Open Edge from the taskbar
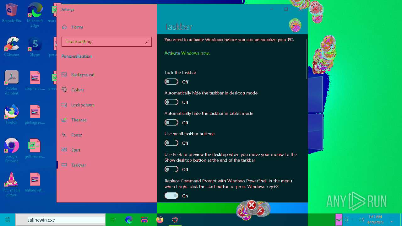This screenshot has height=226, width=402. click(129, 220)
